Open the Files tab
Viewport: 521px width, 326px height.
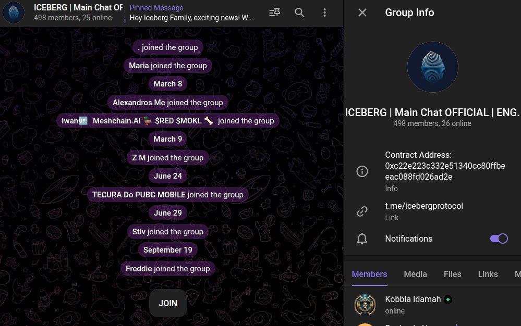pyautogui.click(x=452, y=274)
